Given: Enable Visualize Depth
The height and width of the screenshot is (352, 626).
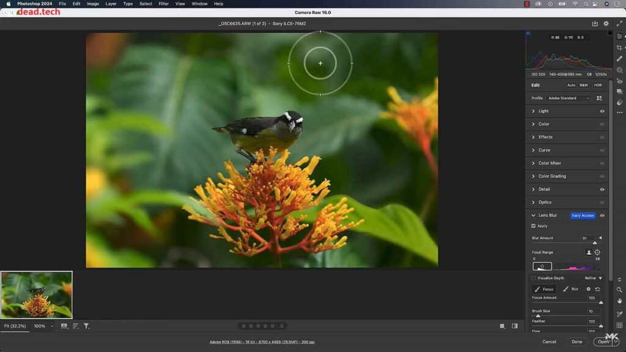Looking at the screenshot, I should (533, 277).
